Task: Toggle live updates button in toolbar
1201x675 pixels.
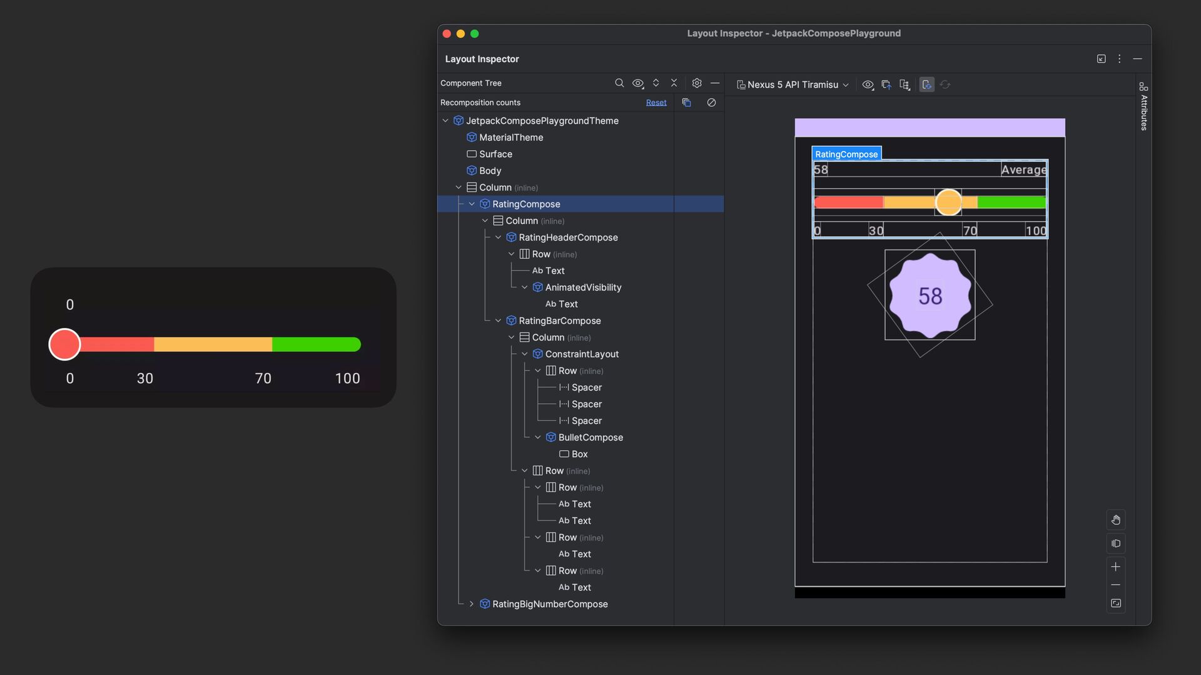Action: pos(927,85)
